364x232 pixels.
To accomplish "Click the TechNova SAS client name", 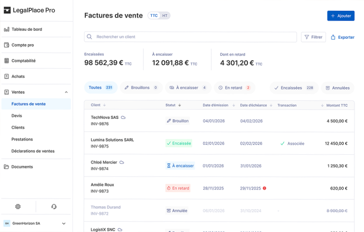I will pyautogui.click(x=105, y=117).
